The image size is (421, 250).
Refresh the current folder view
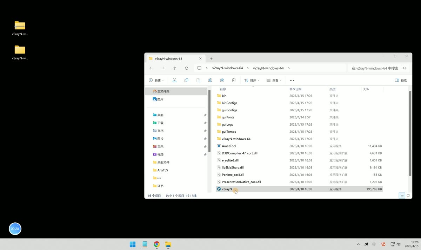pyautogui.click(x=186, y=68)
